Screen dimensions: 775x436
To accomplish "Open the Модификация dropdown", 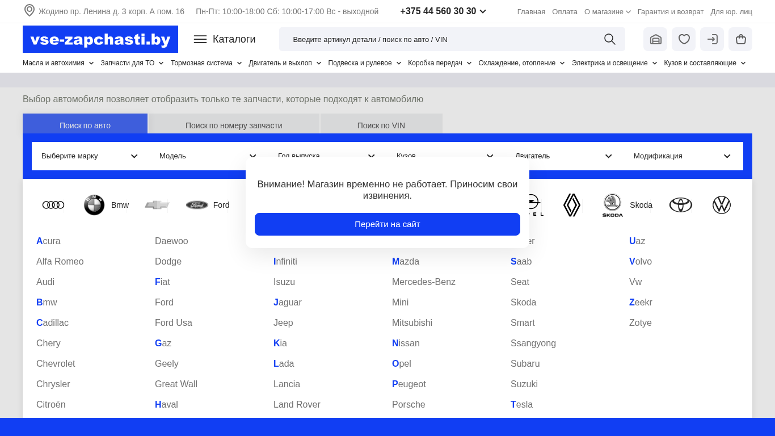I will tap(682, 156).
